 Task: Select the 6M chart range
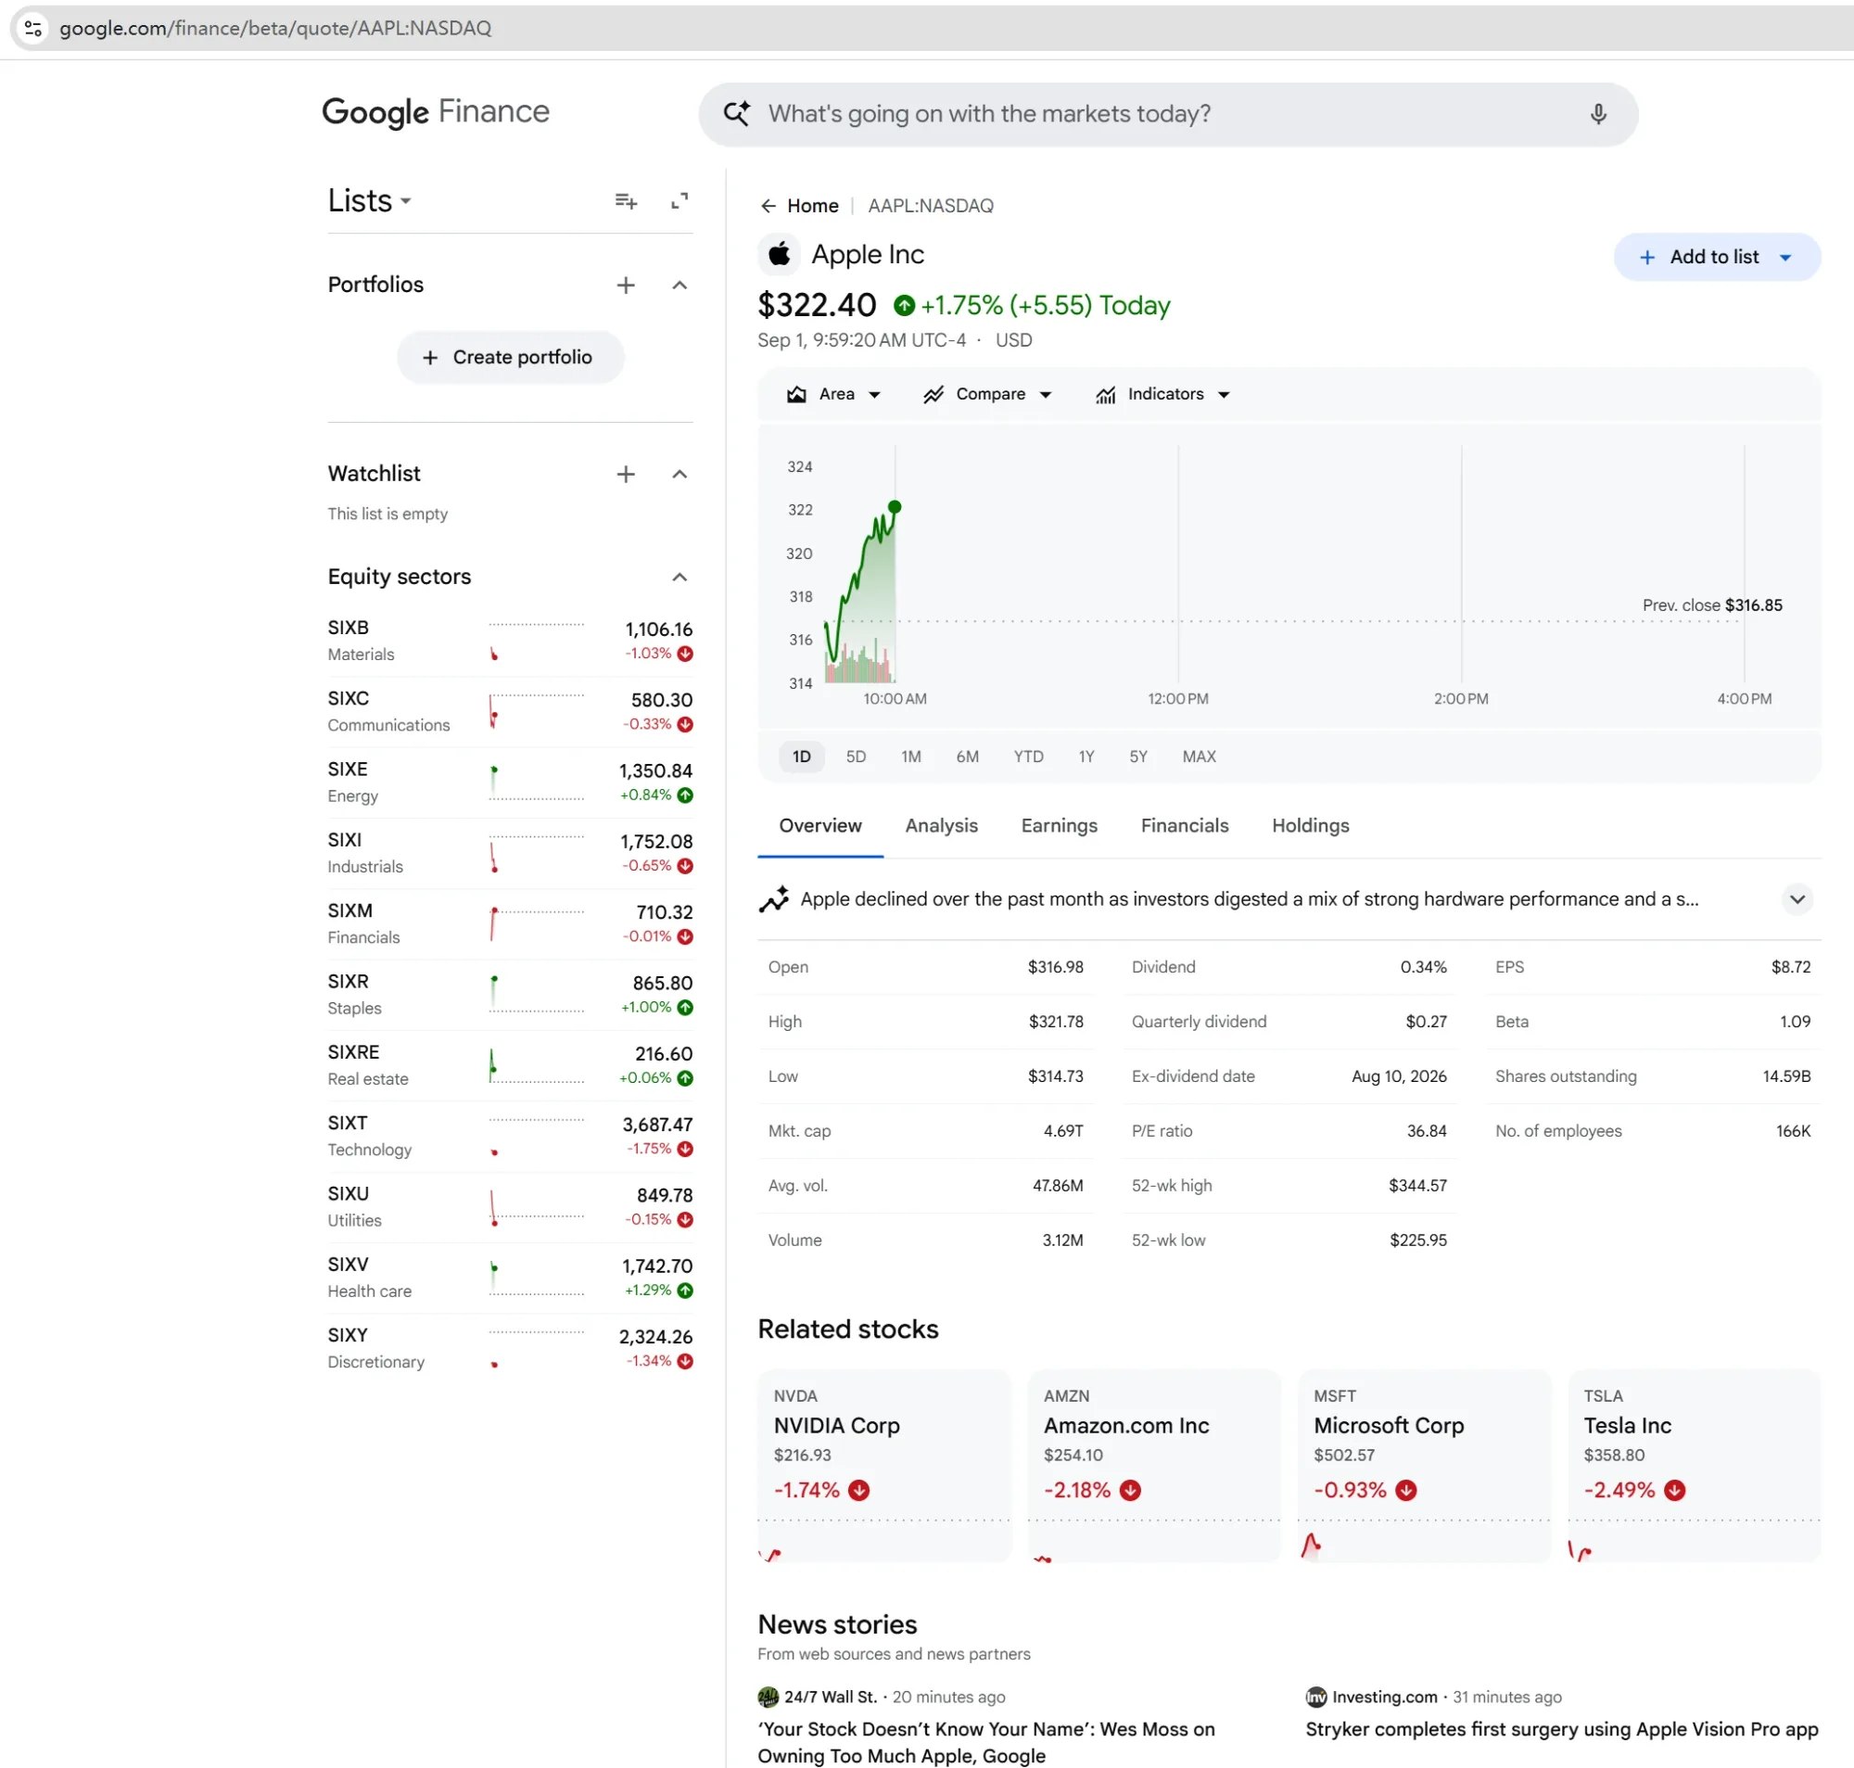click(x=968, y=757)
